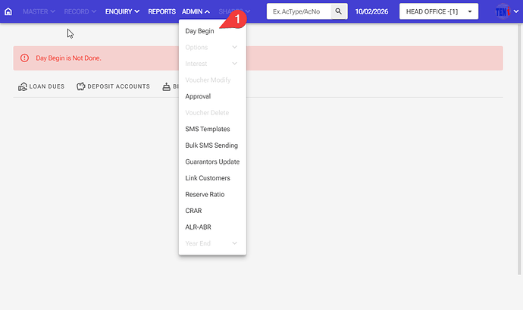The height and width of the screenshot is (310, 523).
Task: Select Reserve Ratio option
Action: (205, 195)
